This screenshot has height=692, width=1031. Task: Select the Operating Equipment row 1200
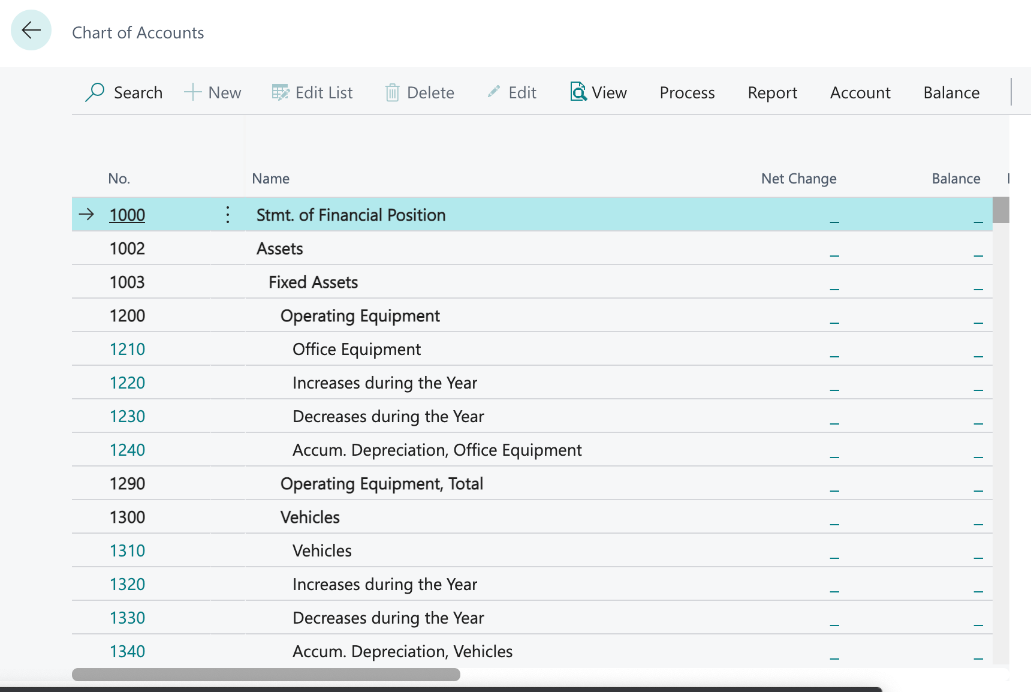tap(532, 315)
